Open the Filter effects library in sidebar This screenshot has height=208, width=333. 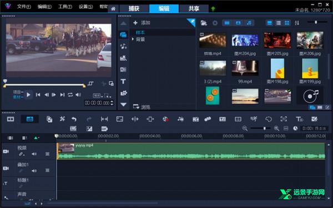(x=123, y=93)
